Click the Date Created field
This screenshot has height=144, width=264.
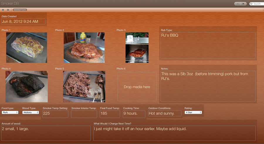pos(23,22)
